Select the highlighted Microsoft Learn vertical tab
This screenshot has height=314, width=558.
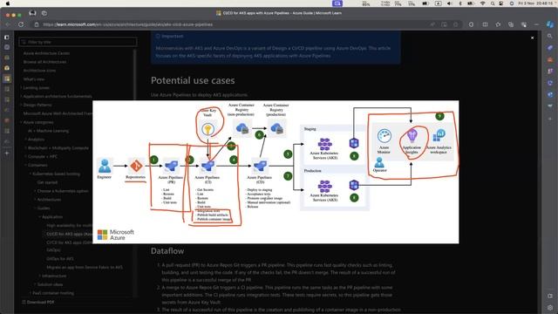(7, 78)
